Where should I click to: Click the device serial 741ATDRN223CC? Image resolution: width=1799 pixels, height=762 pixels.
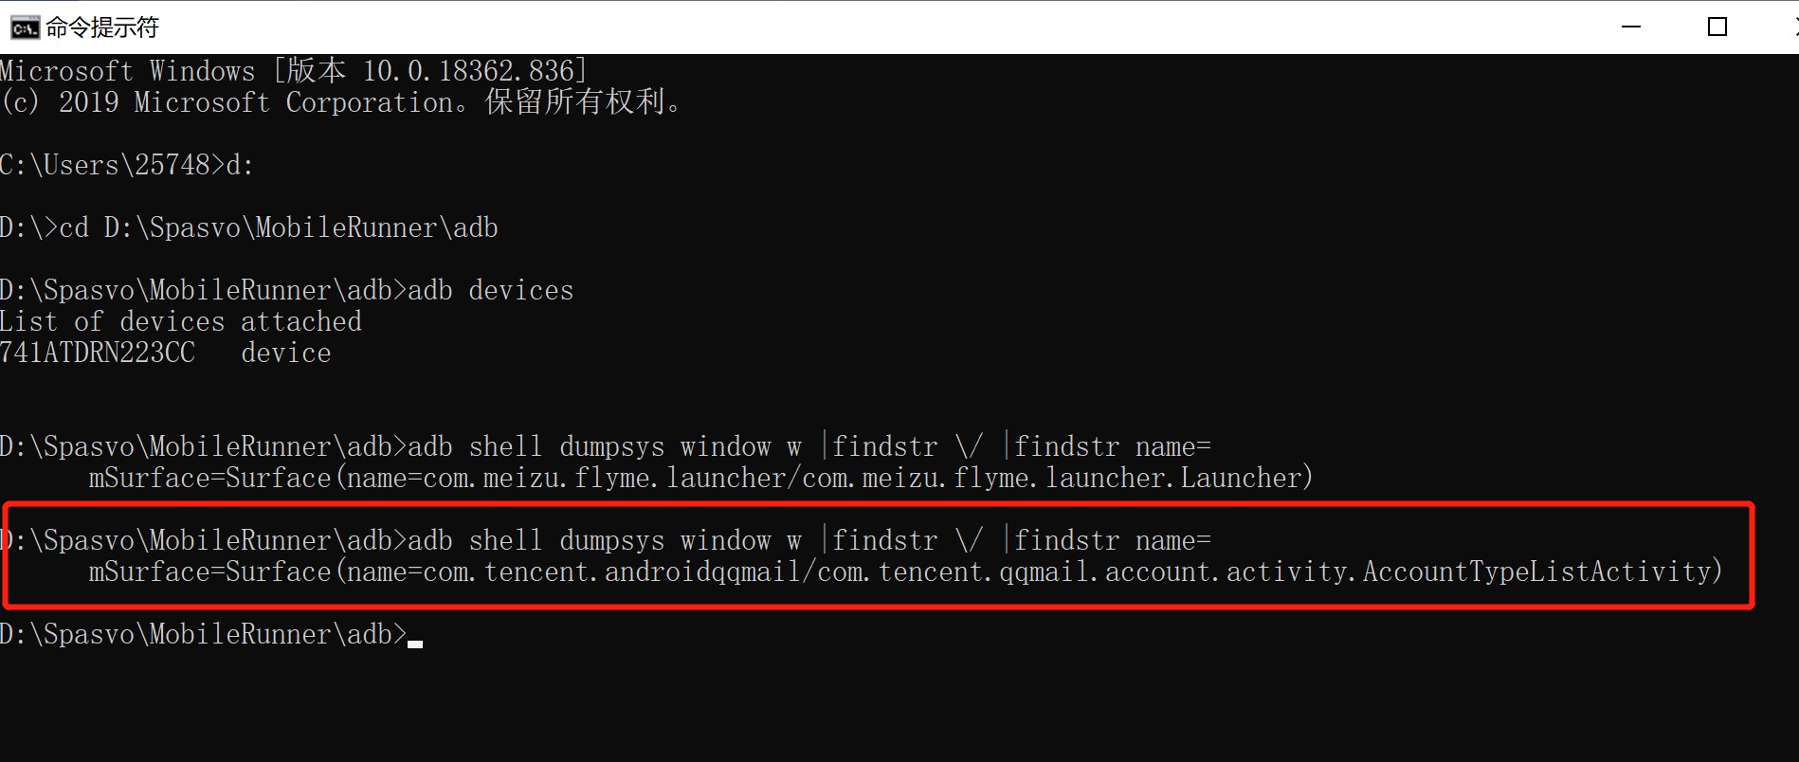[x=98, y=353]
